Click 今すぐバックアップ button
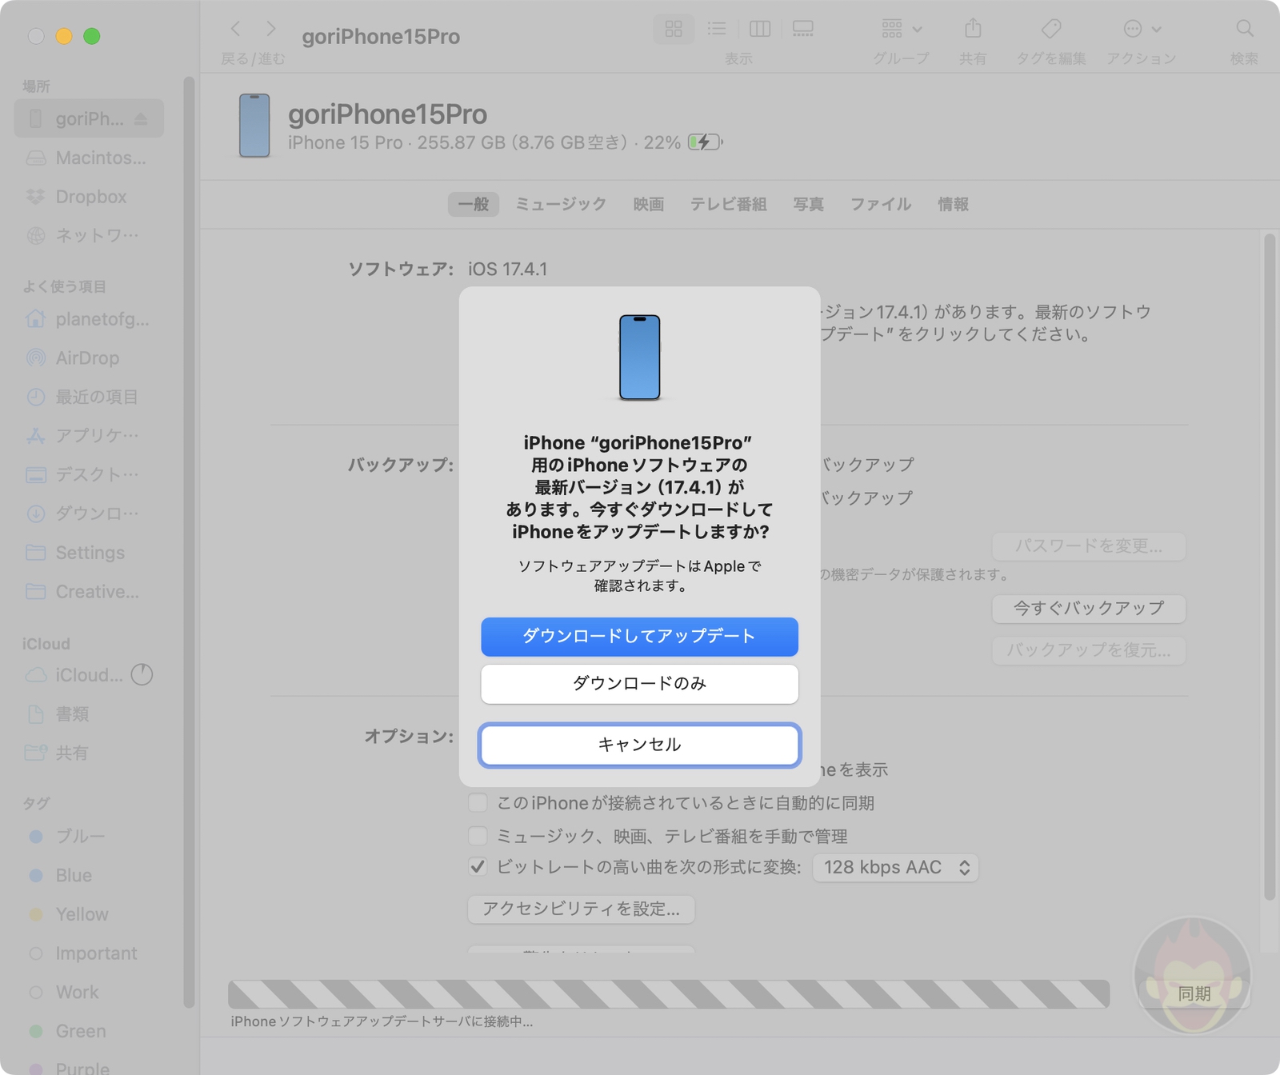 [x=1089, y=609]
